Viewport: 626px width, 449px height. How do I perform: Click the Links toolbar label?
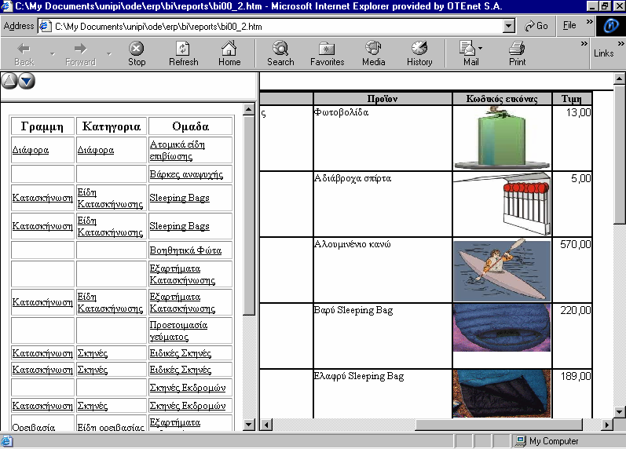[x=603, y=53]
